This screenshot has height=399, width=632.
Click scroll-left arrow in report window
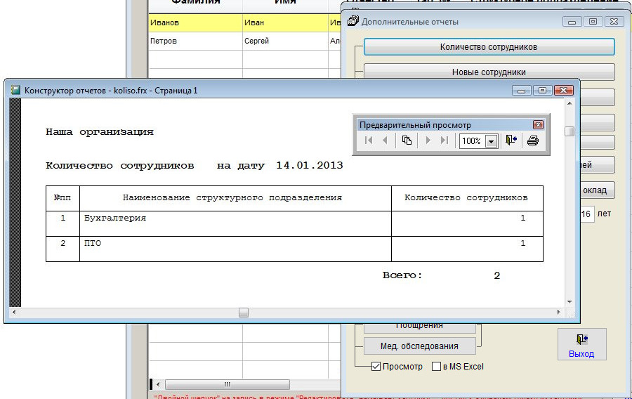(x=14, y=312)
